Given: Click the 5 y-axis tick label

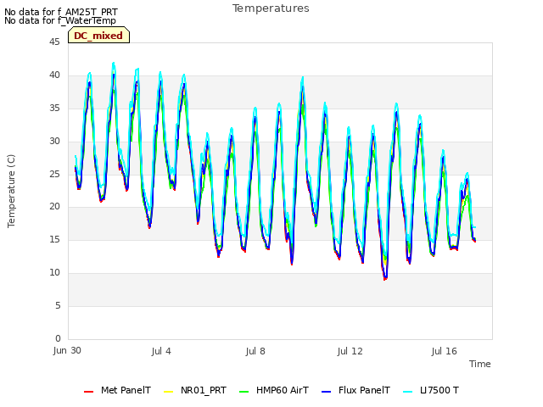Looking at the screenshot, I should coord(58,305).
